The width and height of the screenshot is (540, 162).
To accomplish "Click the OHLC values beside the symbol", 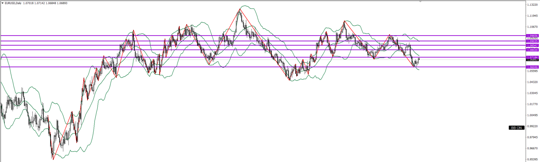I will point(45,3).
